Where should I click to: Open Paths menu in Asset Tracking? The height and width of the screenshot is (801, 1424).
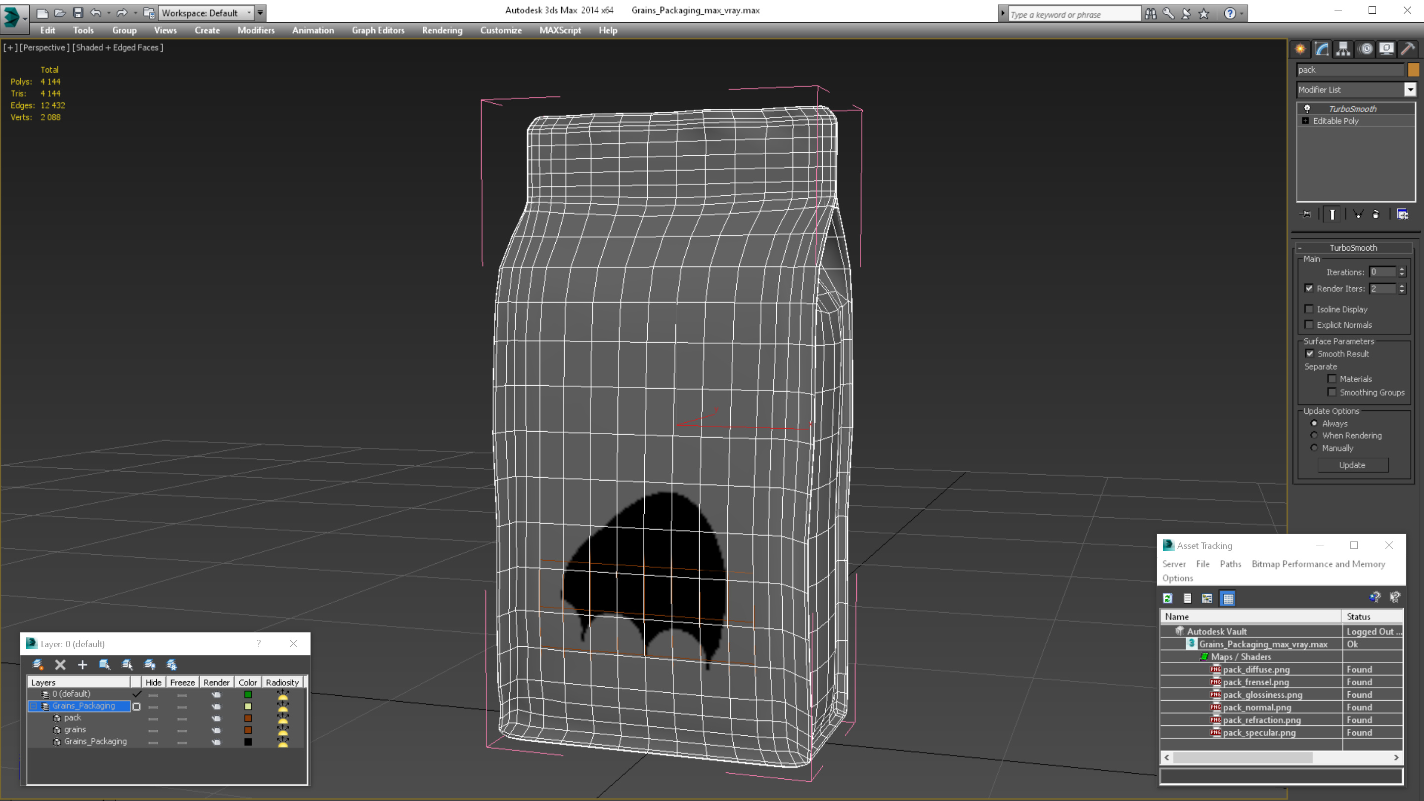pyautogui.click(x=1230, y=564)
